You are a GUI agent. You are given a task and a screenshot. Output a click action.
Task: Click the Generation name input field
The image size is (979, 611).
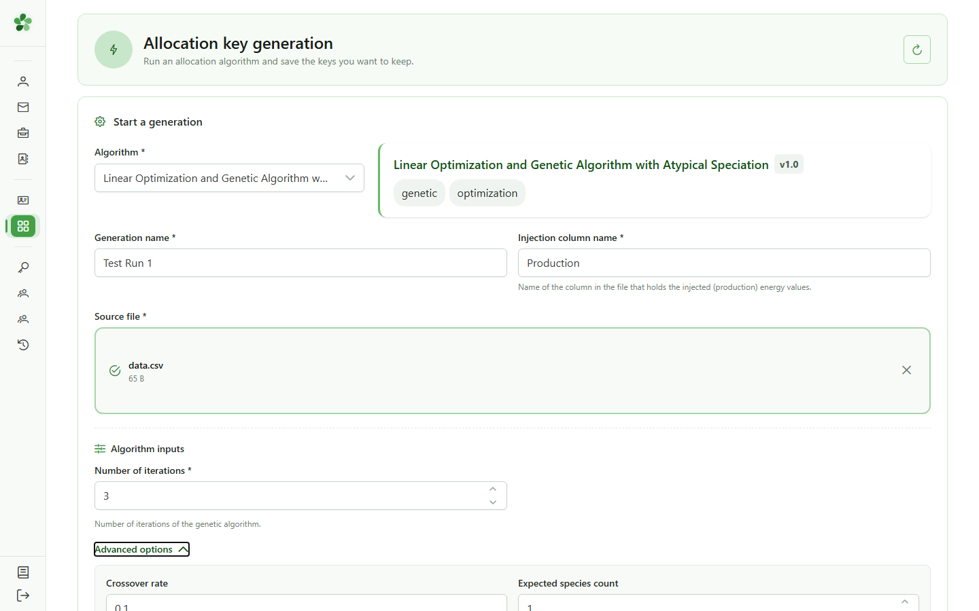[300, 263]
